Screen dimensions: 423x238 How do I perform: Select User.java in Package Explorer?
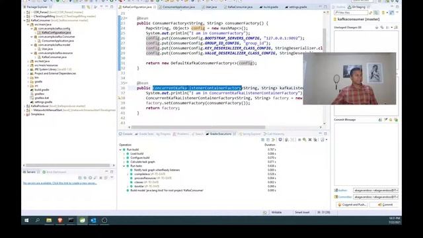[45, 49]
